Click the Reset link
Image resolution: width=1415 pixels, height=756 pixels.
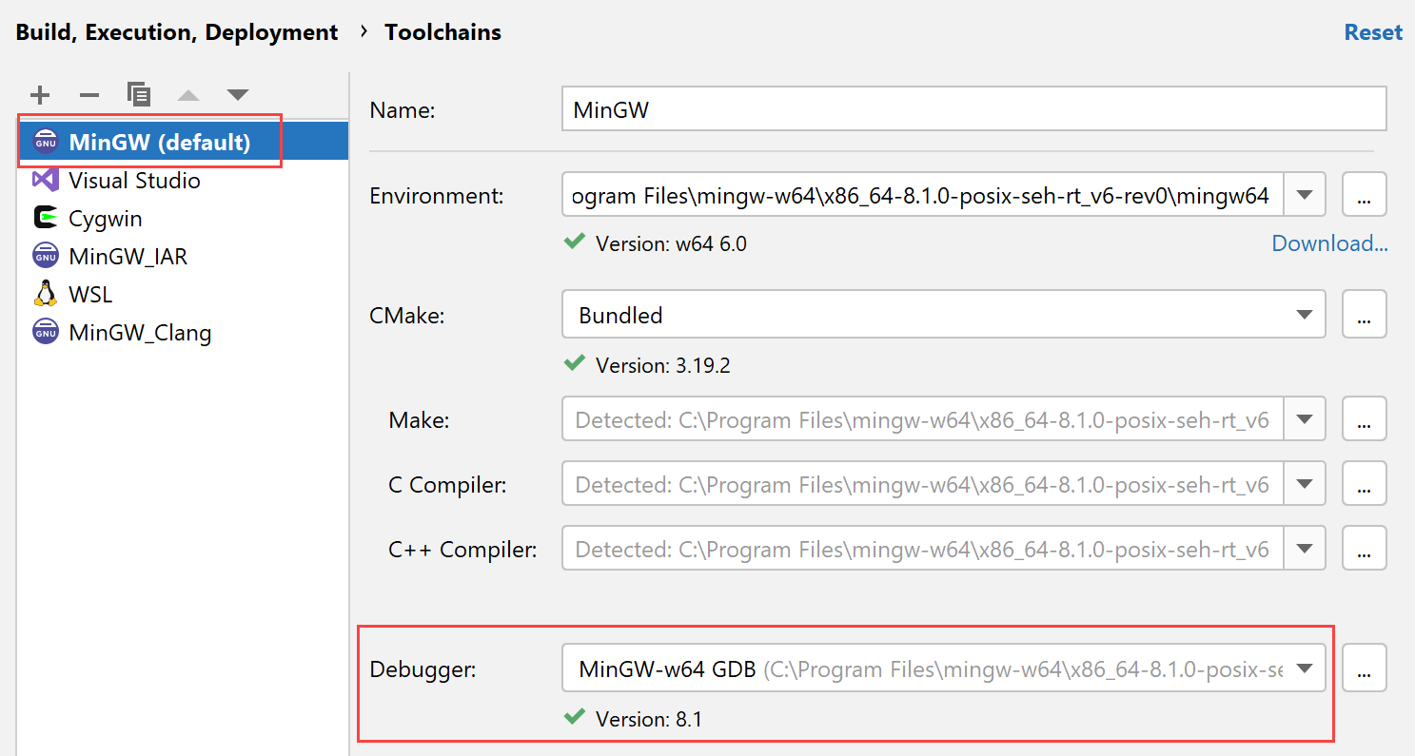pyautogui.click(x=1373, y=31)
